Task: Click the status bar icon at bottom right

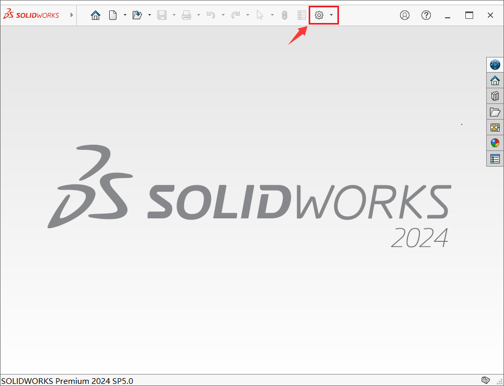Action: 486,380
